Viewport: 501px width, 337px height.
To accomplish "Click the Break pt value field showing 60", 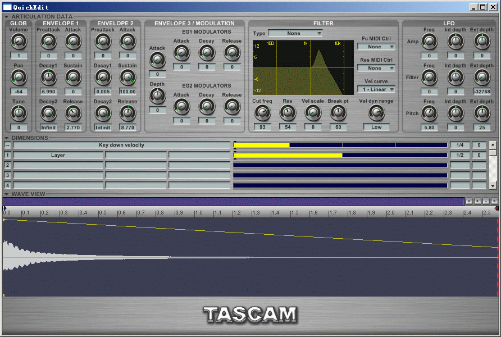I will coord(338,127).
